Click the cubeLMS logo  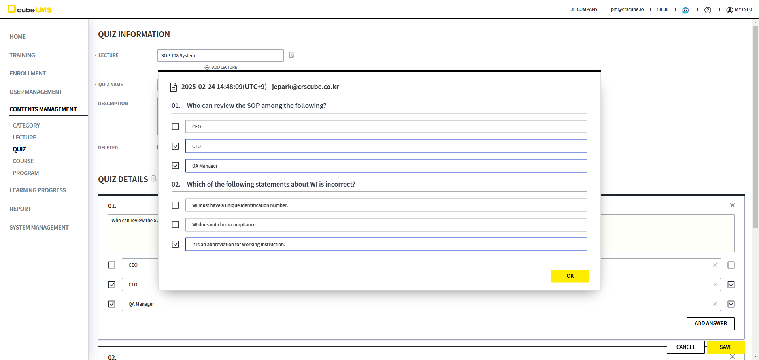[x=30, y=9]
